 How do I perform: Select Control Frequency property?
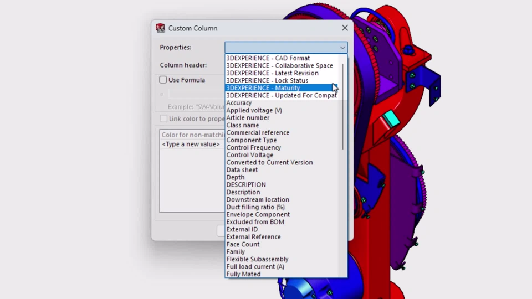point(282,148)
